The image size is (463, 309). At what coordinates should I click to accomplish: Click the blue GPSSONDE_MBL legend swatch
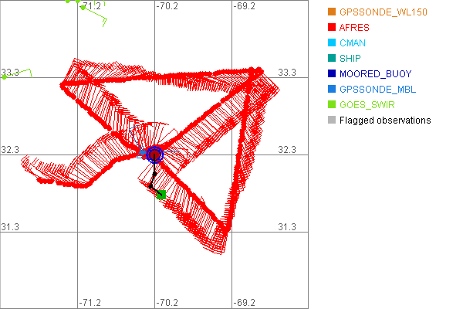tap(332, 90)
